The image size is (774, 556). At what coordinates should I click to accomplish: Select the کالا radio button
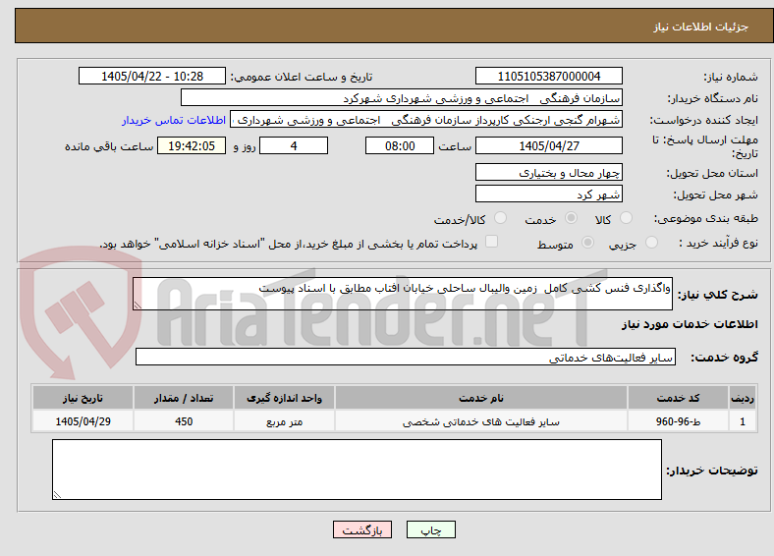click(626, 218)
